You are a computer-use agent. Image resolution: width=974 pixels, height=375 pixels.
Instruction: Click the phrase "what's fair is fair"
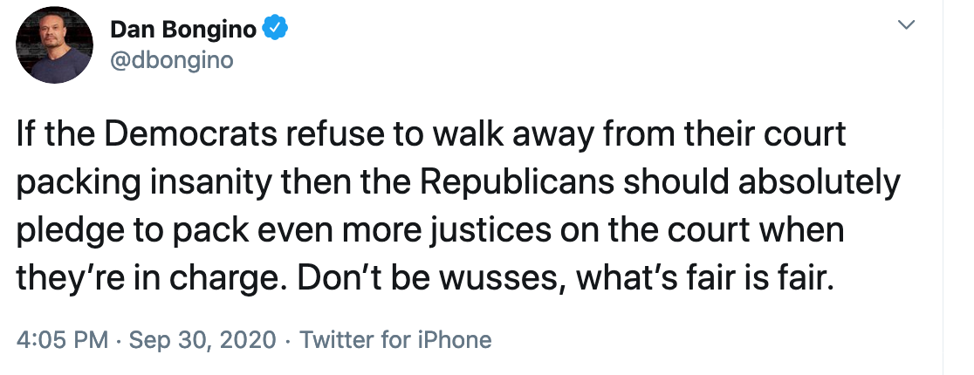(703, 278)
